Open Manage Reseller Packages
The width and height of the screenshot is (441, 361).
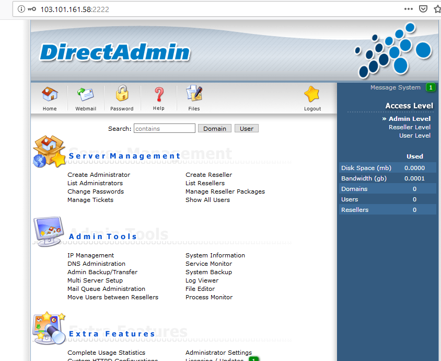225,191
